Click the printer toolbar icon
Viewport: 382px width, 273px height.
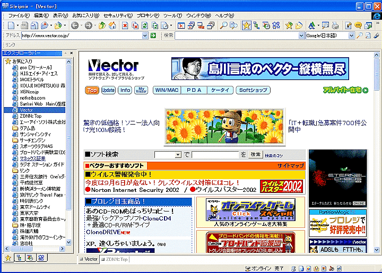tap(335, 25)
